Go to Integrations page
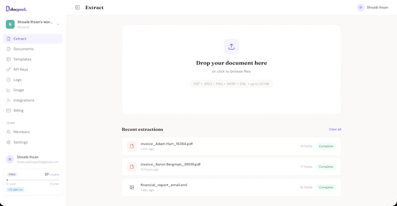Image resolution: width=397 pixels, height=206 pixels. pos(33,101)
